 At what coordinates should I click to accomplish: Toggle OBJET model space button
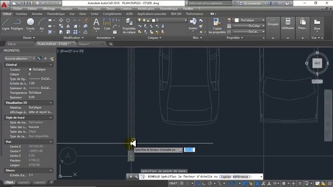point(173,183)
